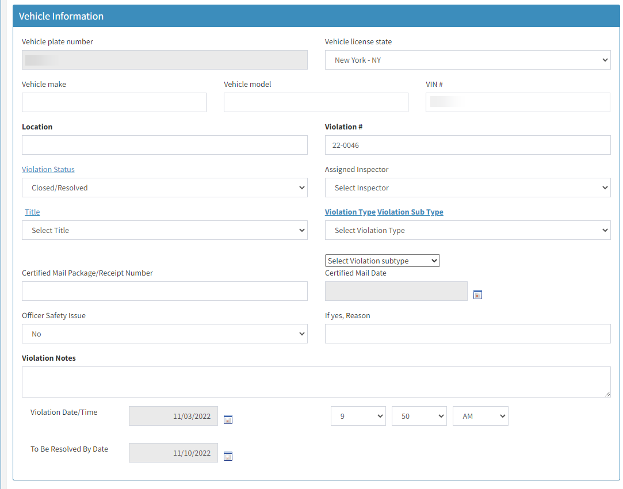Focus the Vehicle plate number field
This screenshot has height=489, width=623.
[x=165, y=60]
